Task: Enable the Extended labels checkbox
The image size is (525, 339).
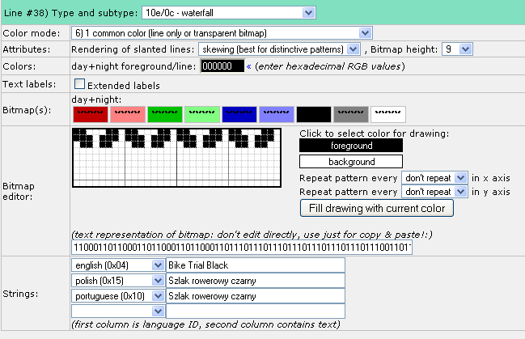Action: point(79,84)
